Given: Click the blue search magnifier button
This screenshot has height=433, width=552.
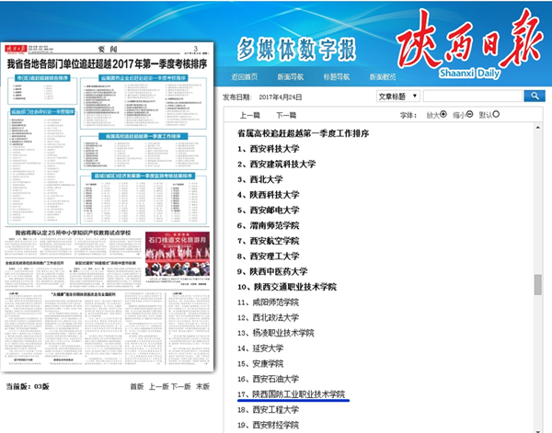Looking at the screenshot, I should (535, 96).
